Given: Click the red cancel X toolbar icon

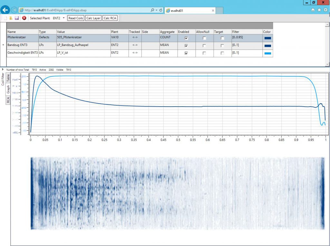Looking at the screenshot, I should coord(24,18).
